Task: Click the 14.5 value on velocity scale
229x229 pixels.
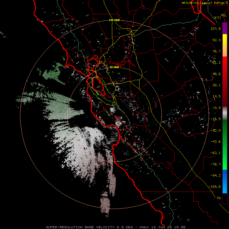Action: (x=217, y=96)
